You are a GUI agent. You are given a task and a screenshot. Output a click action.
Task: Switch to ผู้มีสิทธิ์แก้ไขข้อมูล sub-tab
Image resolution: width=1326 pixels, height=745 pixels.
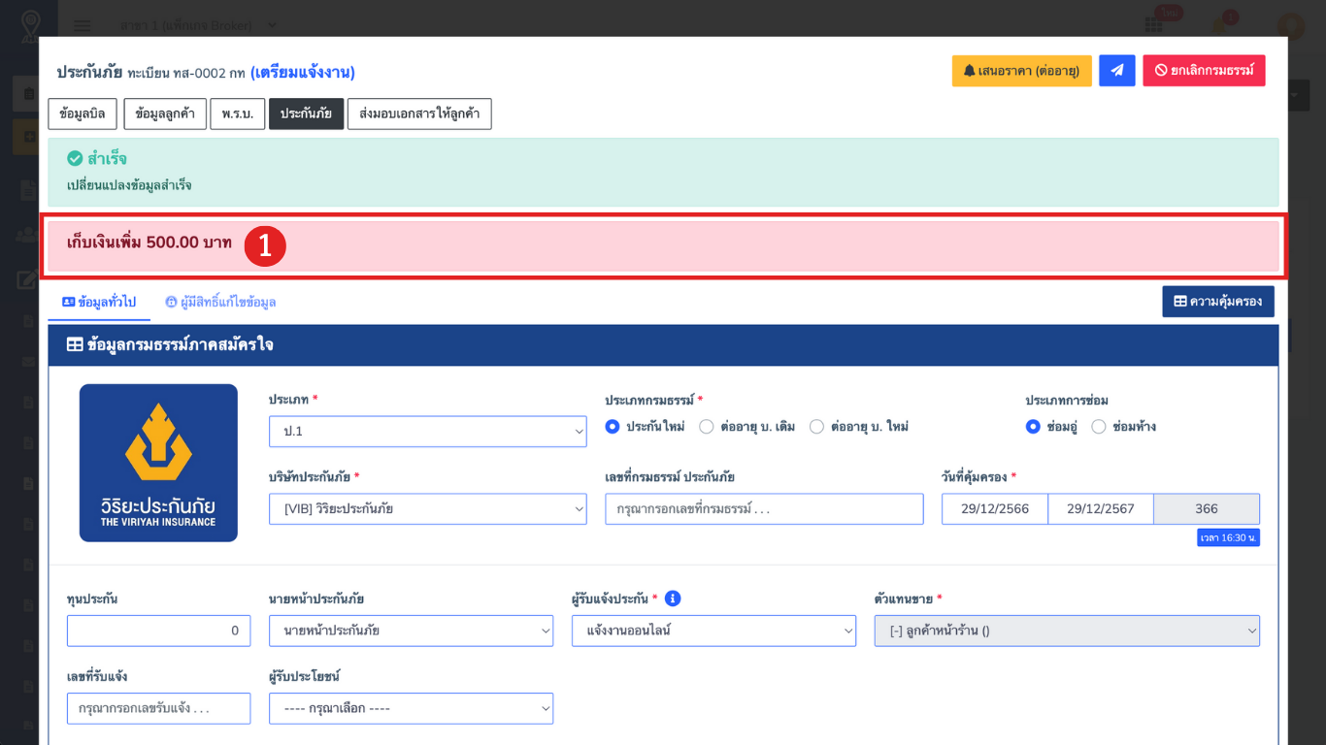point(220,302)
